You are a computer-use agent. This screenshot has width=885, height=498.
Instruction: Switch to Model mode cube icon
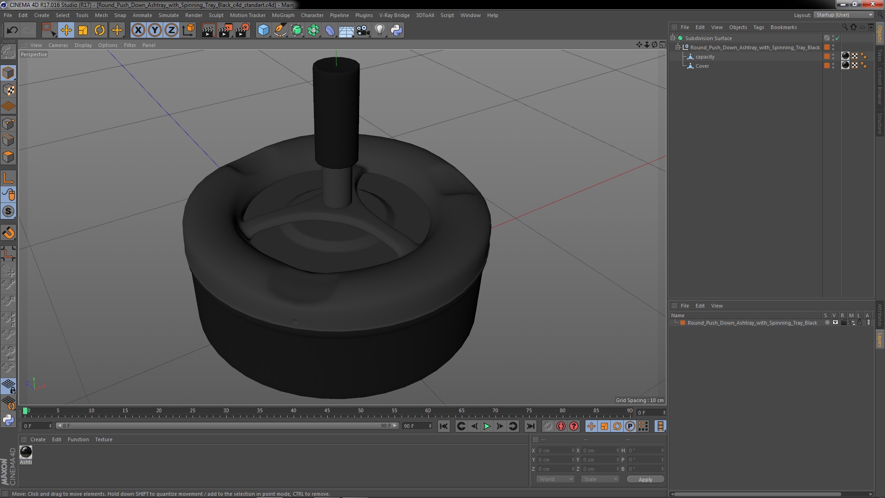(8, 73)
